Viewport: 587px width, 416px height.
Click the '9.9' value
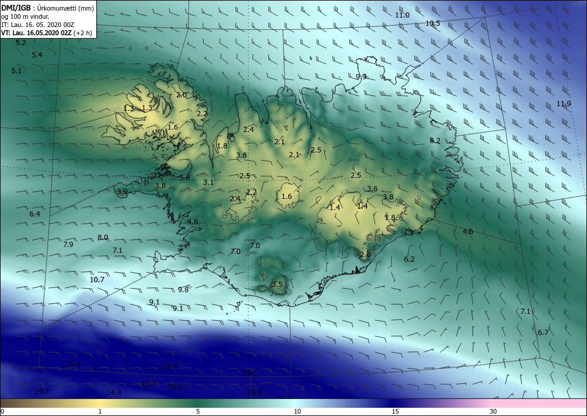tap(361, 77)
